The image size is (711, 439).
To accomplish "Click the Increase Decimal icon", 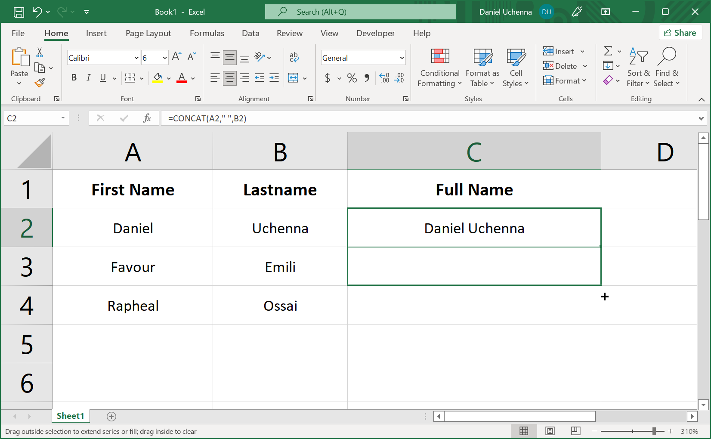I will (x=384, y=78).
